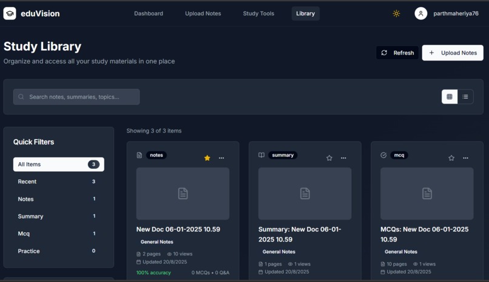Click the book icon beside summary tag
The image size is (489, 282).
pyautogui.click(x=261, y=155)
